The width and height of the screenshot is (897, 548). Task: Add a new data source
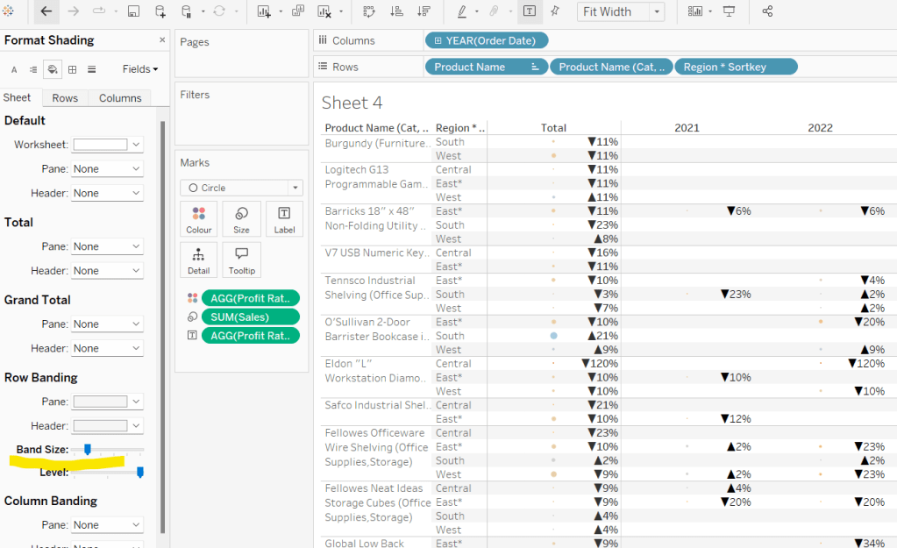pos(160,11)
